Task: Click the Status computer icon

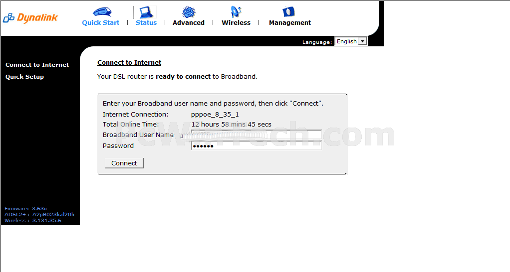Action: (145, 12)
